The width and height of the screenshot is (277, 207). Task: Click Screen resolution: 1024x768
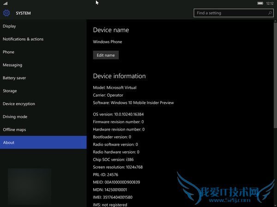point(118,167)
